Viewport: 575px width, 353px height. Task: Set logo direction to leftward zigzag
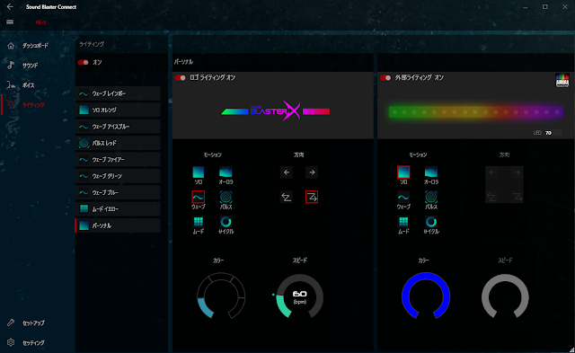[287, 198]
